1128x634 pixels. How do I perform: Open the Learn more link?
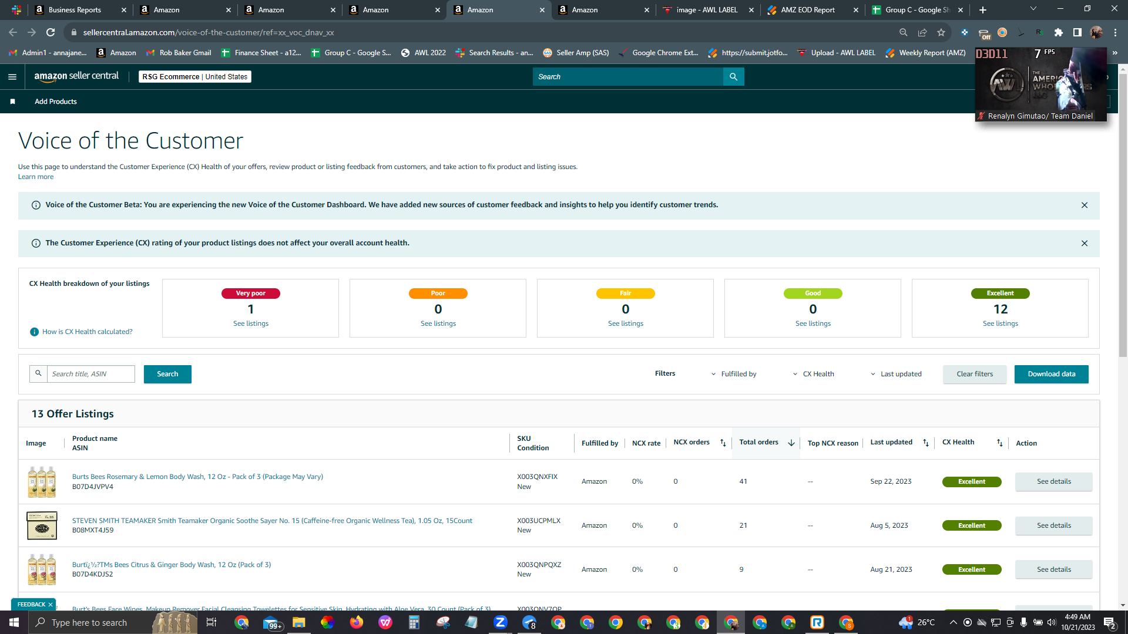click(x=36, y=177)
